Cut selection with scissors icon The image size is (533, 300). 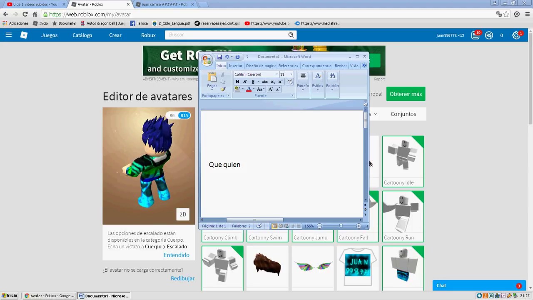(223, 75)
